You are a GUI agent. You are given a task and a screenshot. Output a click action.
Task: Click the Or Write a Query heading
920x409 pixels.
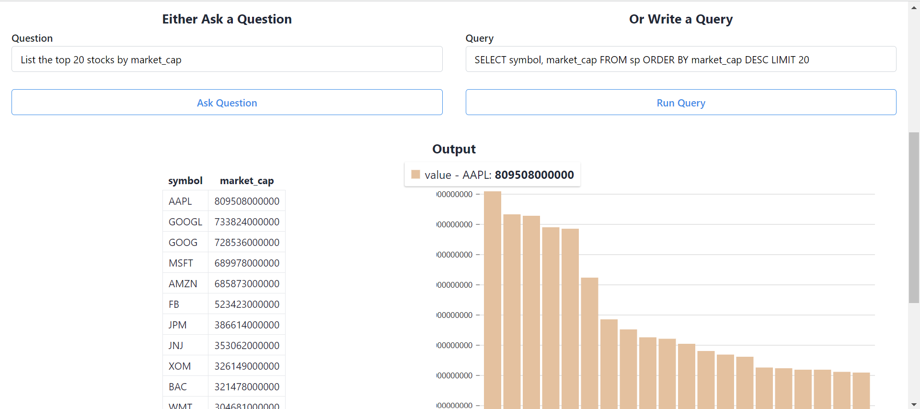(x=681, y=19)
